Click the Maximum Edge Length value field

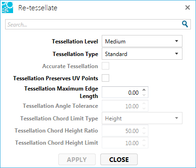(122, 92)
